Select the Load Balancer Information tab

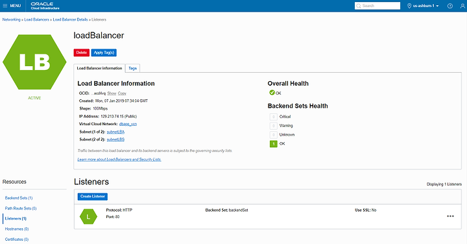tap(99, 68)
